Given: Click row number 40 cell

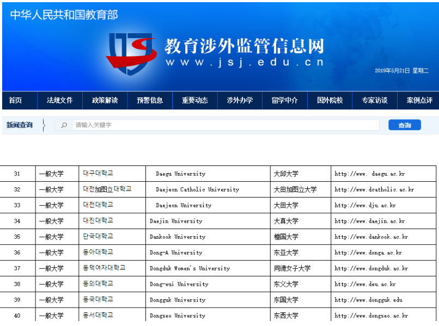Looking at the screenshot, I should coord(17,316).
